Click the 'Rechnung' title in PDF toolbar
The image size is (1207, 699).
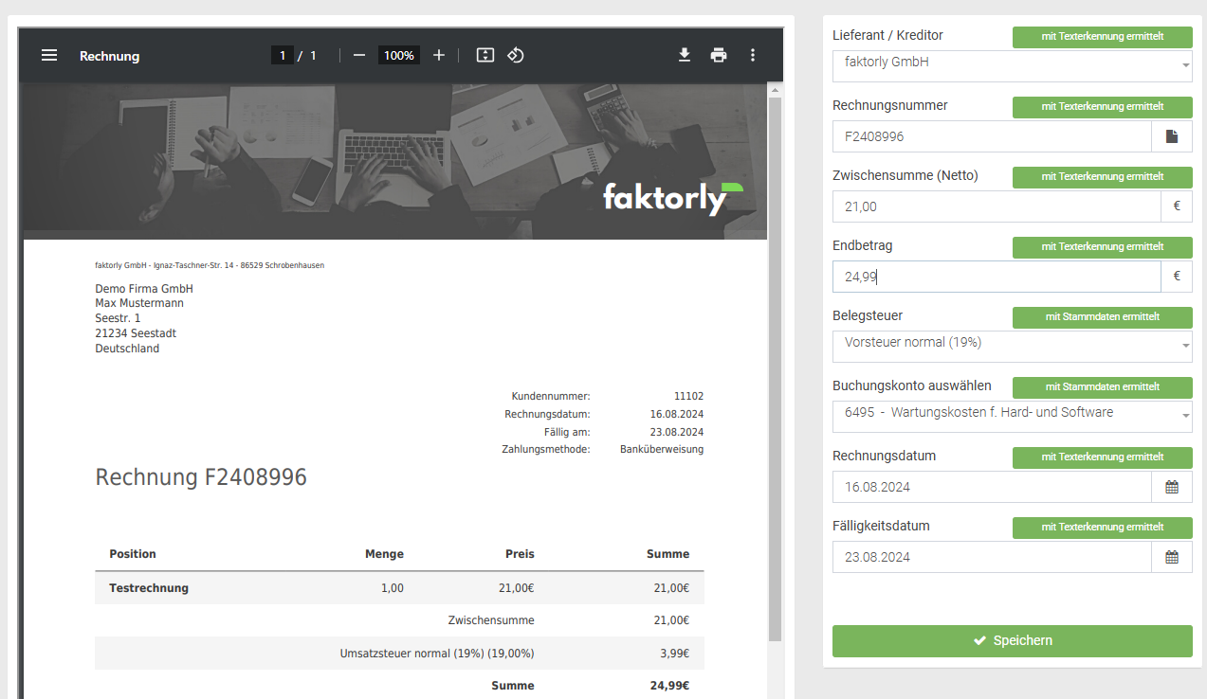109,56
